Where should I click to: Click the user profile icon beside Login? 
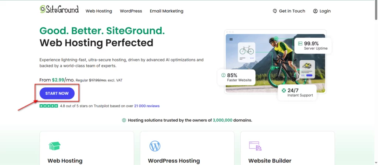[315, 11]
